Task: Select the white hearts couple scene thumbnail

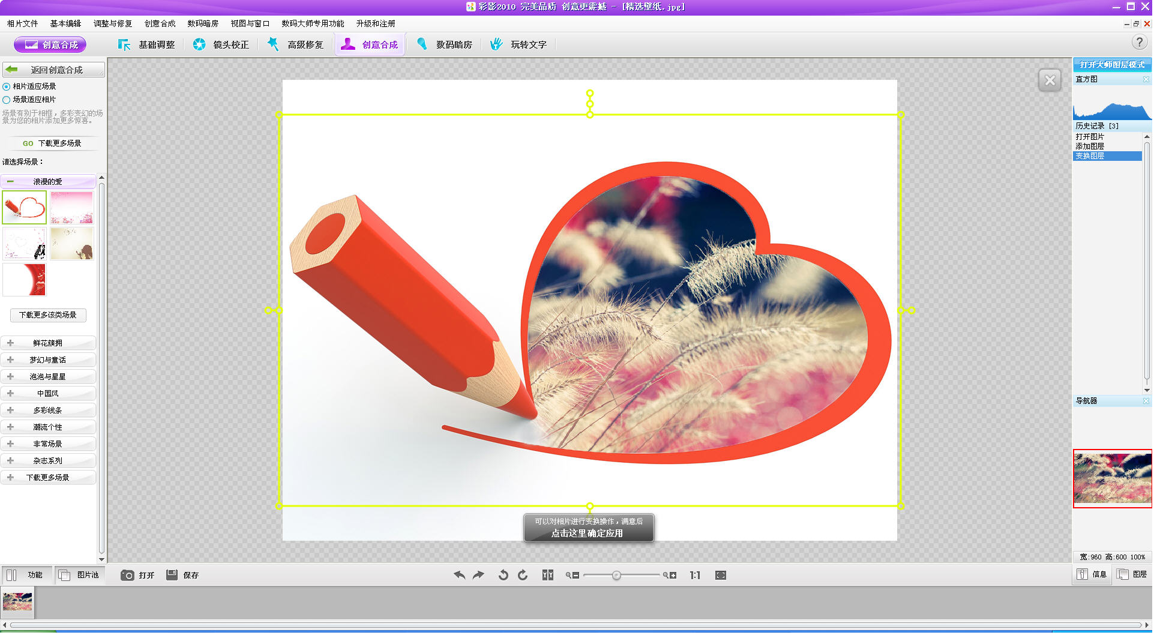Action: point(24,244)
